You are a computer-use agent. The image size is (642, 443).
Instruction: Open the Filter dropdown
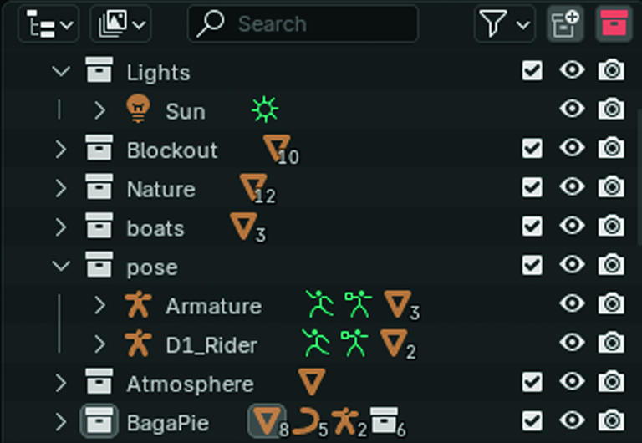(505, 24)
